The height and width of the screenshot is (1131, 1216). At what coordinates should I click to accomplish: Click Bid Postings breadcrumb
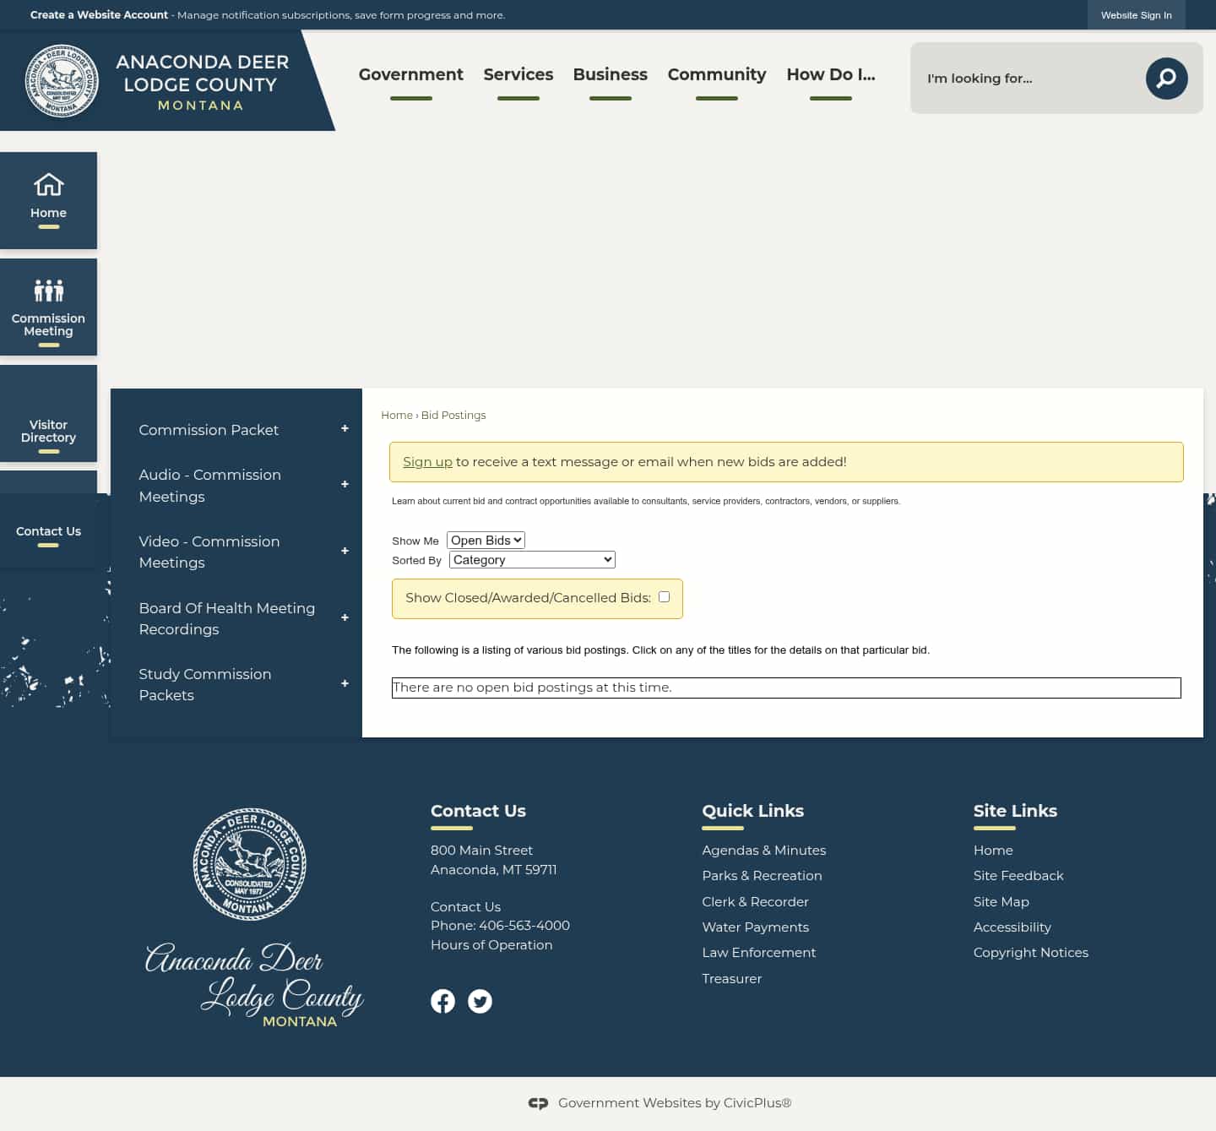click(x=453, y=415)
